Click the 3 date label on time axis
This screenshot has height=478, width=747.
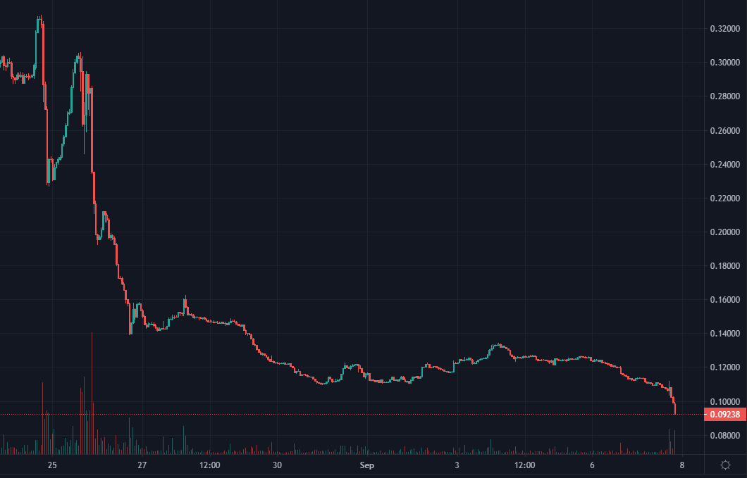coord(457,465)
